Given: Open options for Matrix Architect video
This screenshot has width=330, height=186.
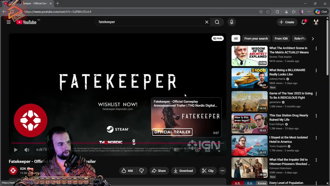Looking at the screenshot, I should click(x=316, y=48).
